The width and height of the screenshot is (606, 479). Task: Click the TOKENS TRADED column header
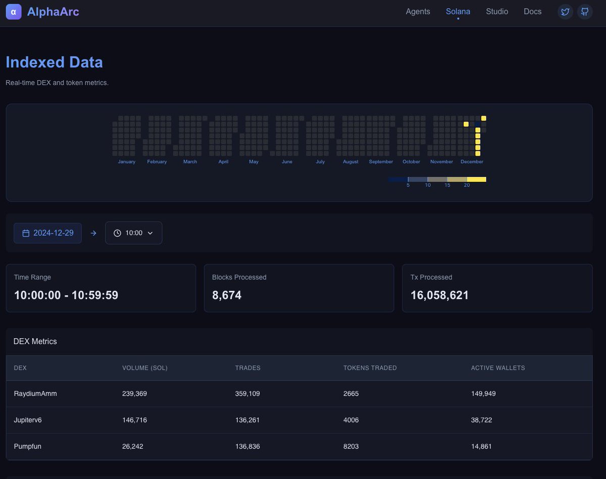coord(370,368)
